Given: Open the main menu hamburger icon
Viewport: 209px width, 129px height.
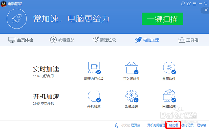Looking at the screenshot, I should 195,3.
